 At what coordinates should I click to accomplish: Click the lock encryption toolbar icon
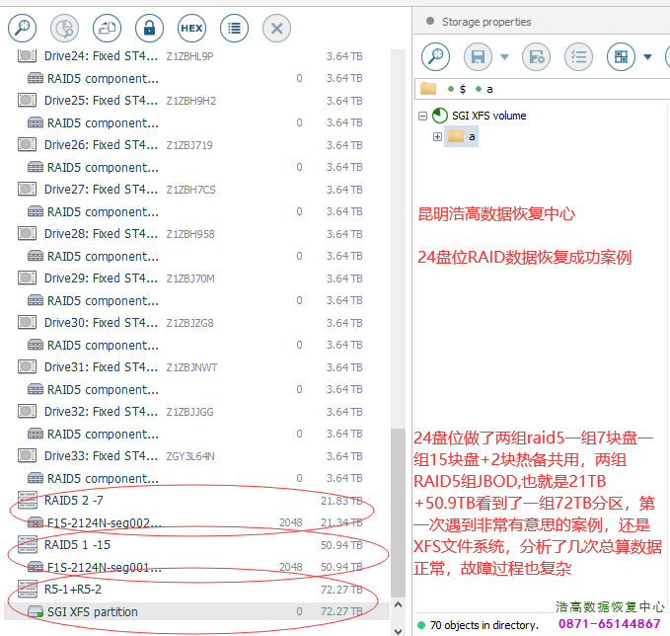pos(149,28)
